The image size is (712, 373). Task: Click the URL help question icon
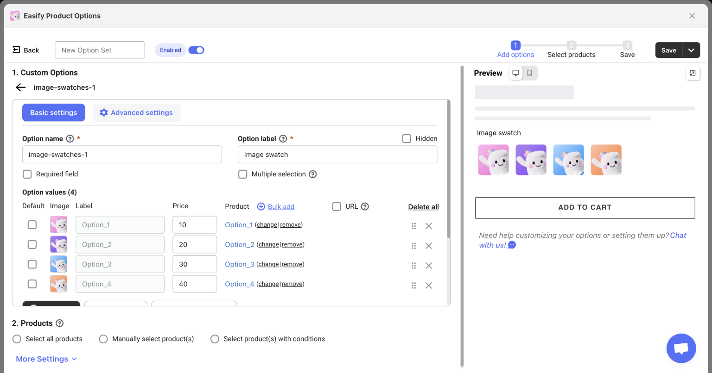coord(365,206)
